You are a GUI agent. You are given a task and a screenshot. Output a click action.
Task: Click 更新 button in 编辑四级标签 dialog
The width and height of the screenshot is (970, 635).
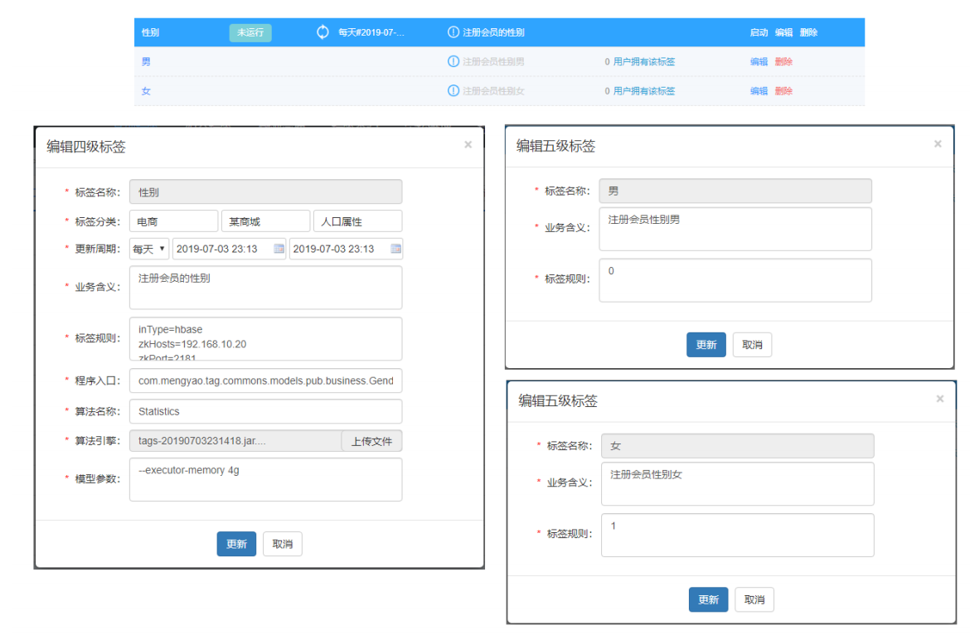[236, 544]
